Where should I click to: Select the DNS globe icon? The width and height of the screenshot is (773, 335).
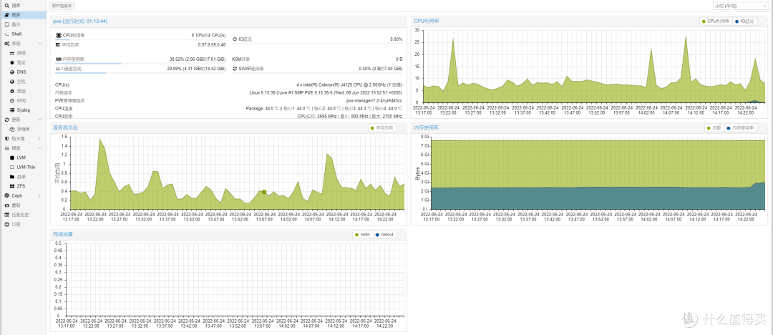pyautogui.click(x=12, y=72)
